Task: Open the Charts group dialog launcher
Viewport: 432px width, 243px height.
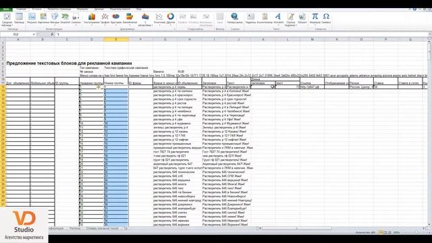Action: click(174, 29)
